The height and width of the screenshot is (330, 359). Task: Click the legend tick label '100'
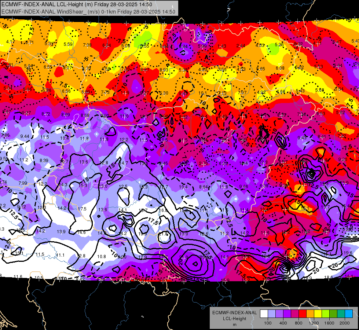[268, 323]
